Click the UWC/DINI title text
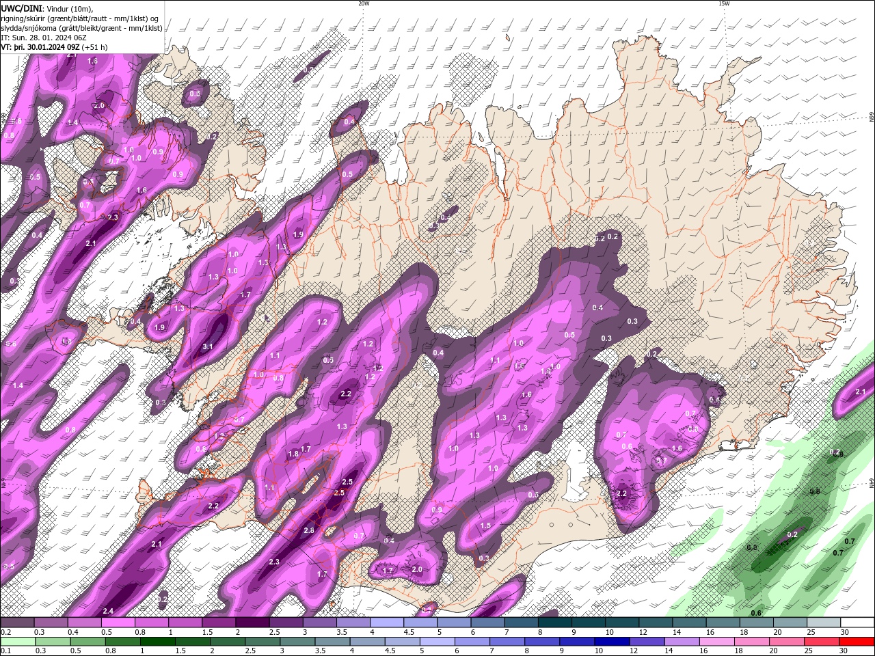Image resolution: width=875 pixels, height=656 pixels. click(x=21, y=8)
